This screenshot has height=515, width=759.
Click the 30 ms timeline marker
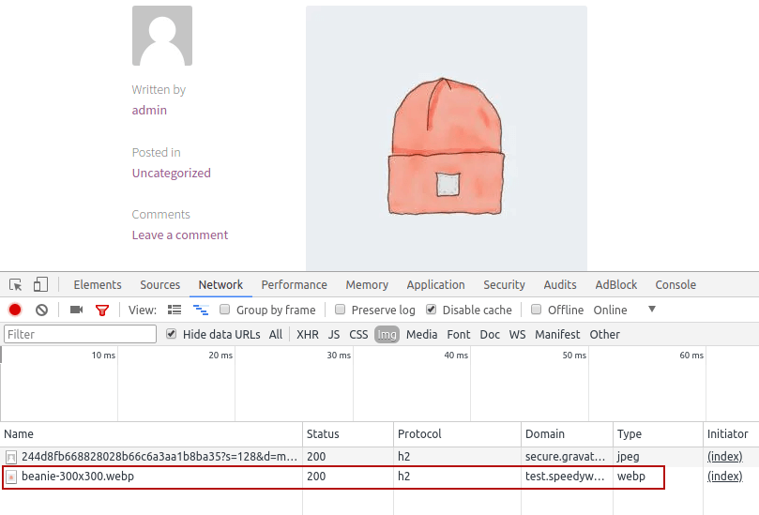coord(339,356)
